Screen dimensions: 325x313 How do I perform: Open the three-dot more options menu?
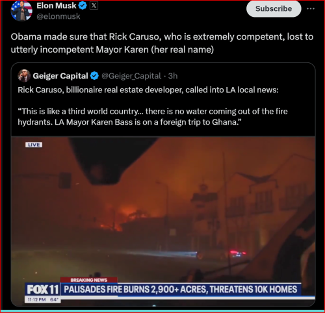311,8
